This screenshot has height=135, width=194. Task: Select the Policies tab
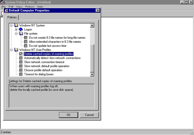[x=12, y=17]
